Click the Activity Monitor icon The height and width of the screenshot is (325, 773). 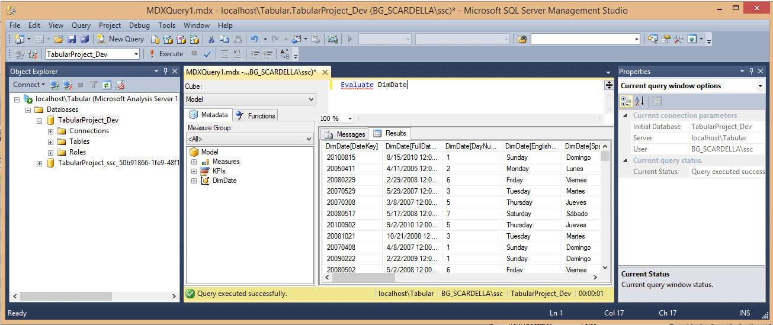tap(333, 39)
